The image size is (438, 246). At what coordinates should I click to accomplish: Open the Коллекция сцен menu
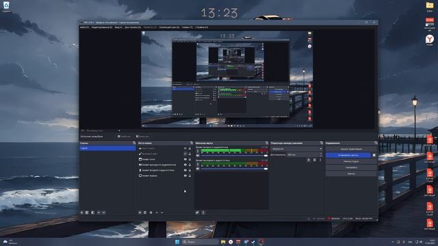pos(169,27)
